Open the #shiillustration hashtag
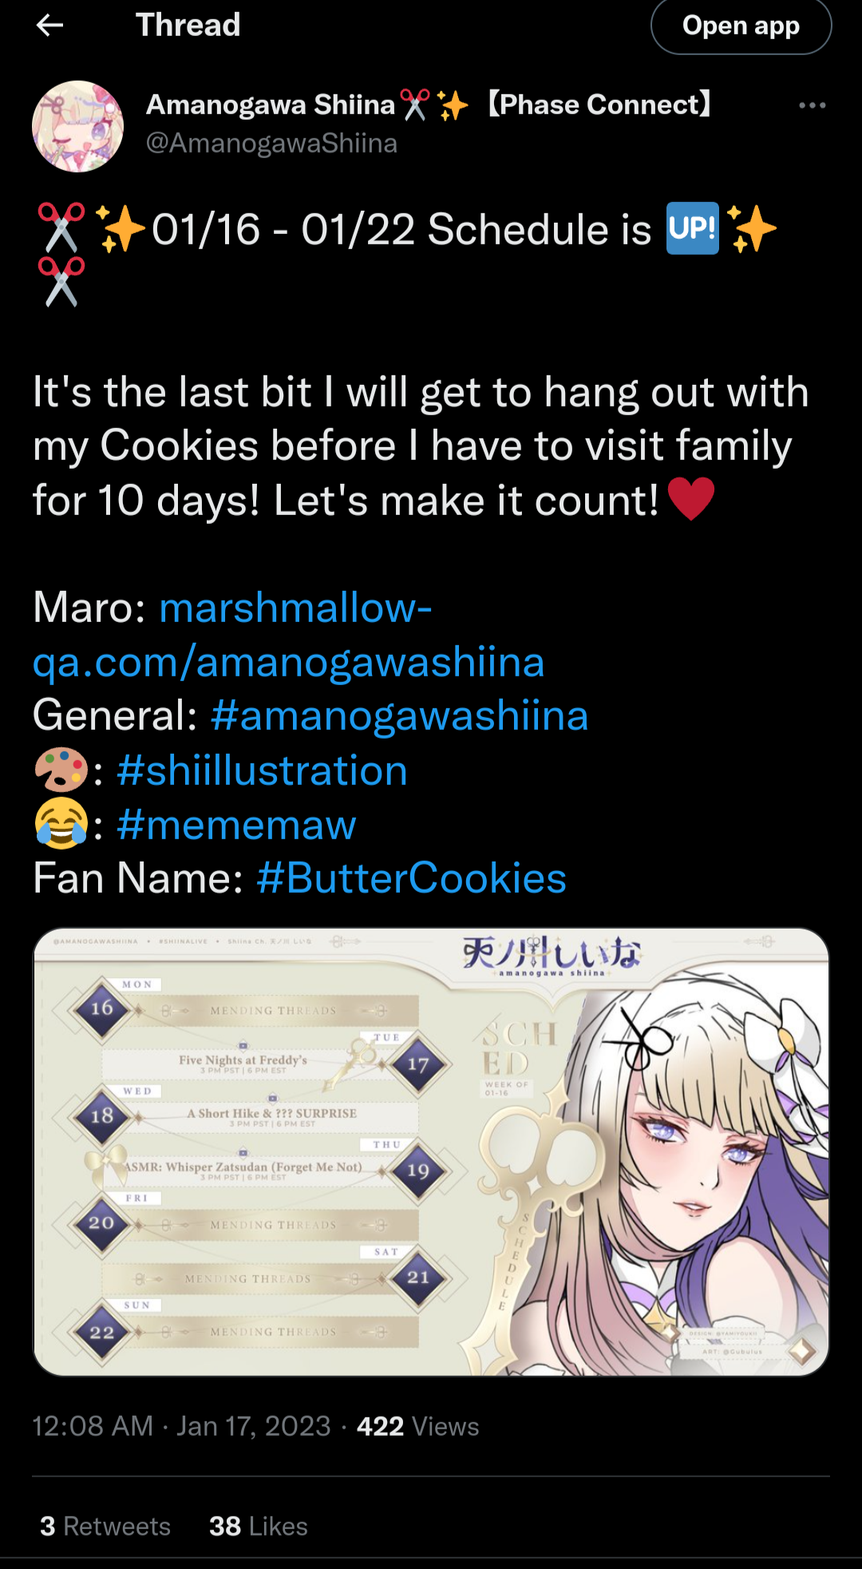 point(262,771)
